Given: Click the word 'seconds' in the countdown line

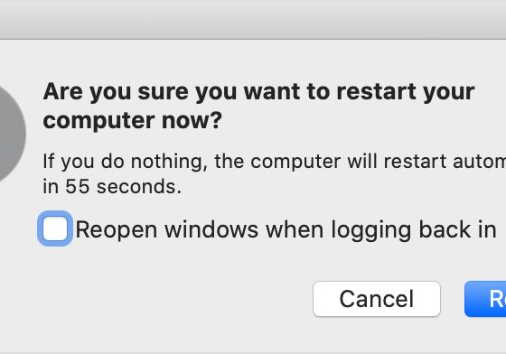Looking at the screenshot, I should click(x=139, y=187).
